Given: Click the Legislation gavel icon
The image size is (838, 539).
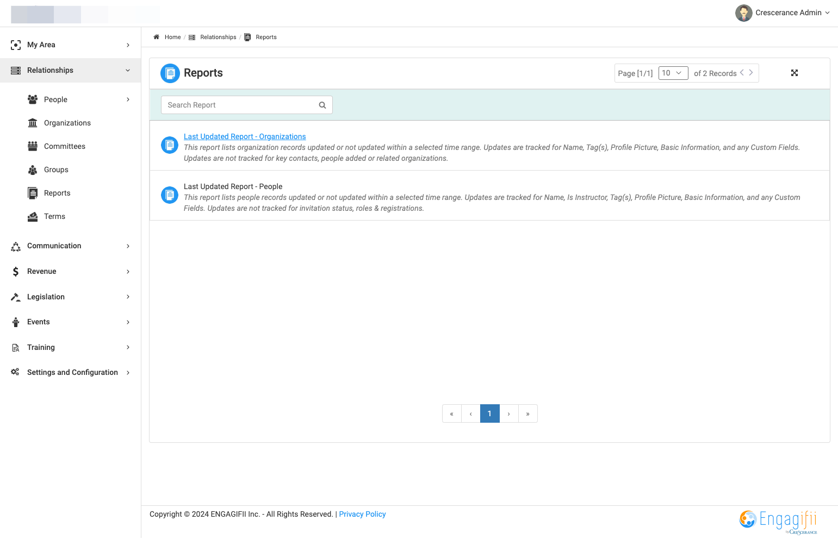Looking at the screenshot, I should click(16, 297).
